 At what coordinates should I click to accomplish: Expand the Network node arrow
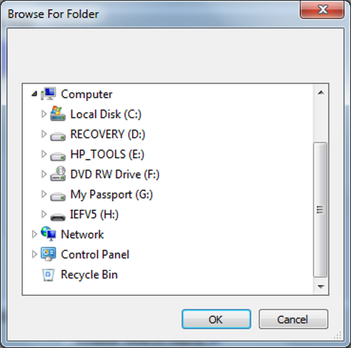pos(34,234)
